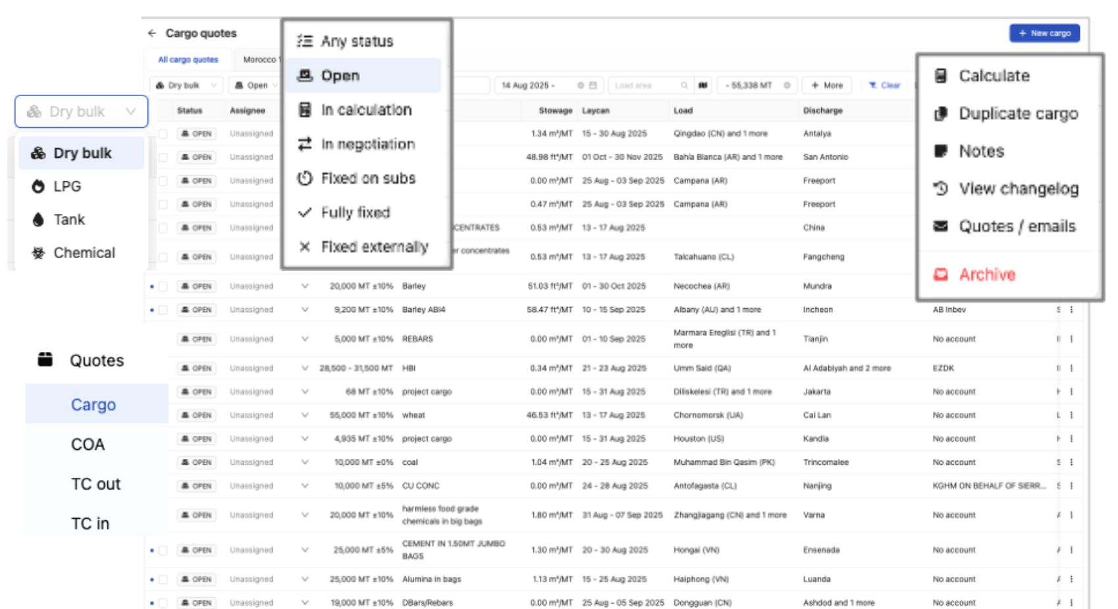Image resolution: width=1118 pixels, height=609 pixels.
Task: Click the map icon next to Load area
Action: pyautogui.click(x=703, y=86)
